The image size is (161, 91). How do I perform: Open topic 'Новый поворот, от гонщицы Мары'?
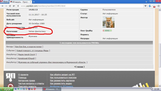(x=32, y=51)
